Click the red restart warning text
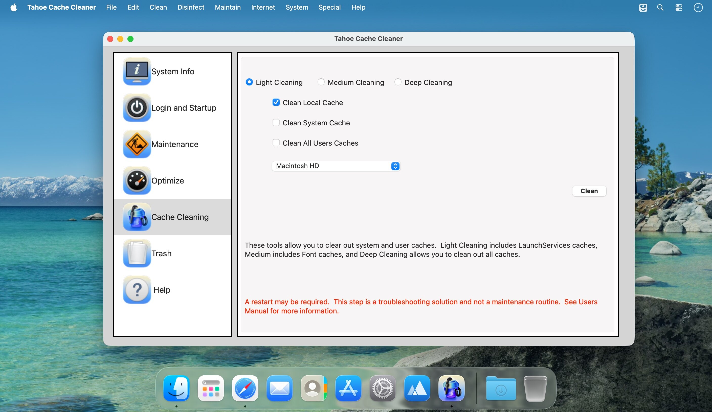 pos(421,306)
